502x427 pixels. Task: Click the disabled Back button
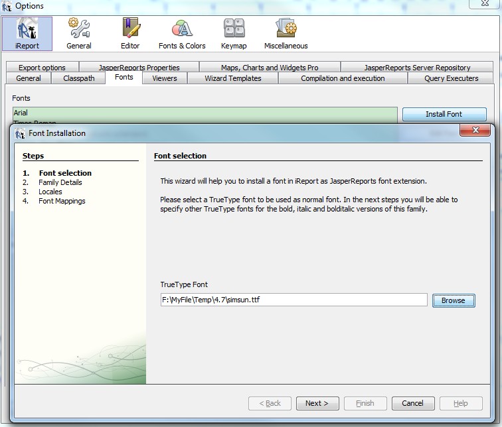[x=270, y=403]
